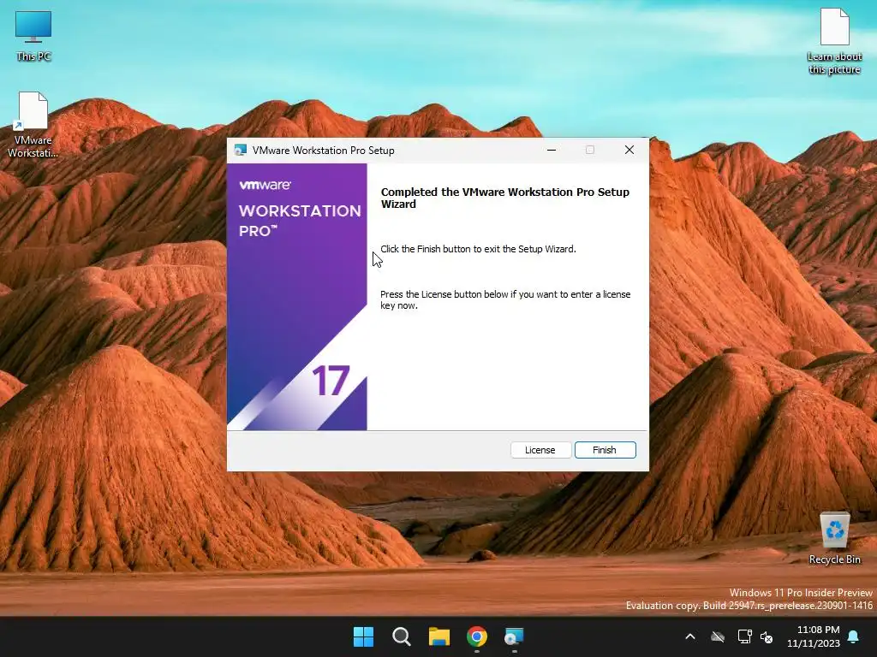This screenshot has width=877, height=657.
Task: Close the VMware Workstation Pro Setup window
Action: click(629, 150)
